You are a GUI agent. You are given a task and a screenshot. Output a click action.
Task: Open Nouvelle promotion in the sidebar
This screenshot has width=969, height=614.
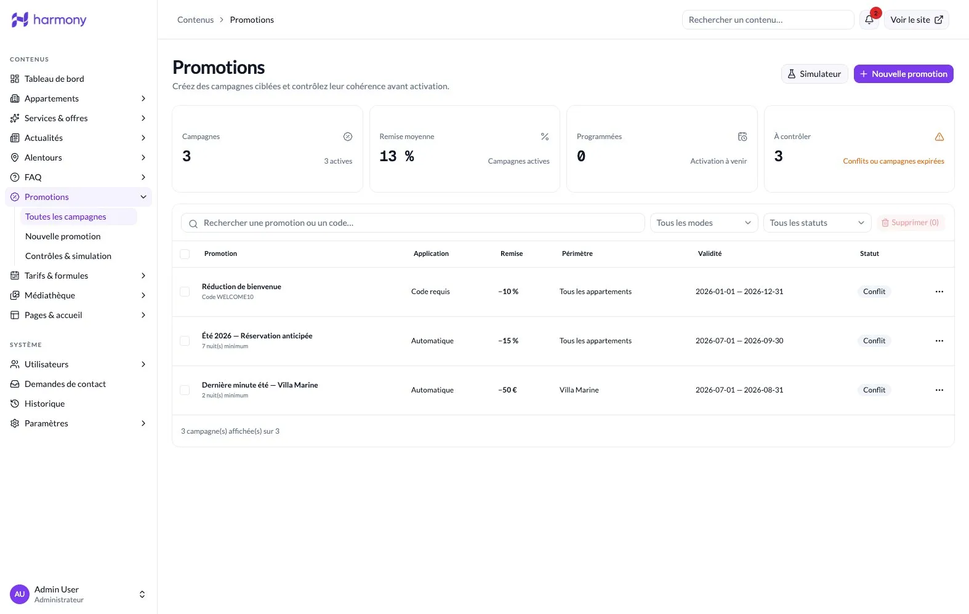79,236
